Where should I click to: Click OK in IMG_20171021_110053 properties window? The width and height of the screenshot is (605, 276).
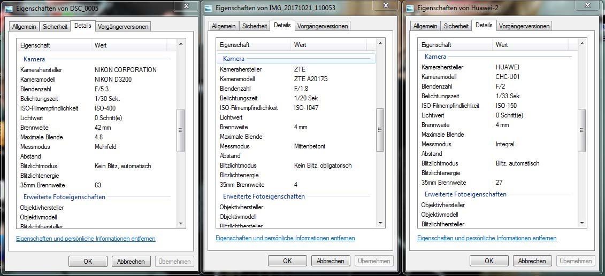287,261
